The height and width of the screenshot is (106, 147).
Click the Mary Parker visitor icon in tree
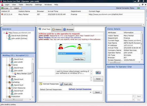[15, 74]
